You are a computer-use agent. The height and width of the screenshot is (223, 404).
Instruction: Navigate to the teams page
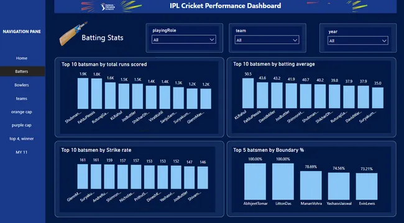click(x=22, y=98)
